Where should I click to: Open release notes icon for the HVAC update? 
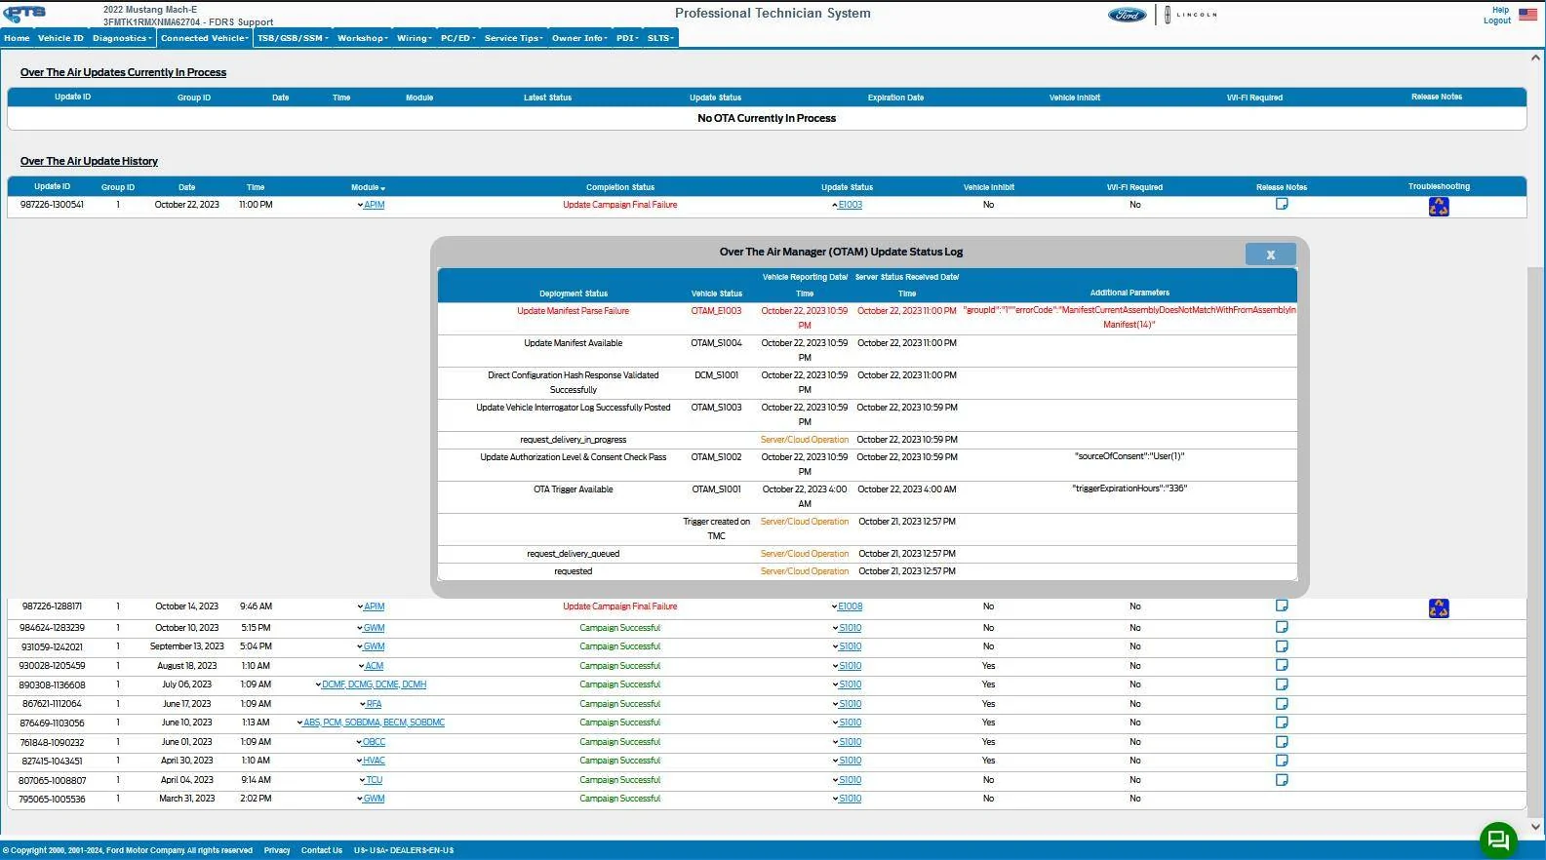[1282, 761]
